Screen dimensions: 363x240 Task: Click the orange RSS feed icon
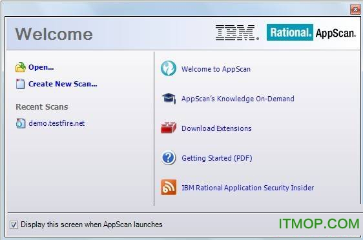click(169, 187)
